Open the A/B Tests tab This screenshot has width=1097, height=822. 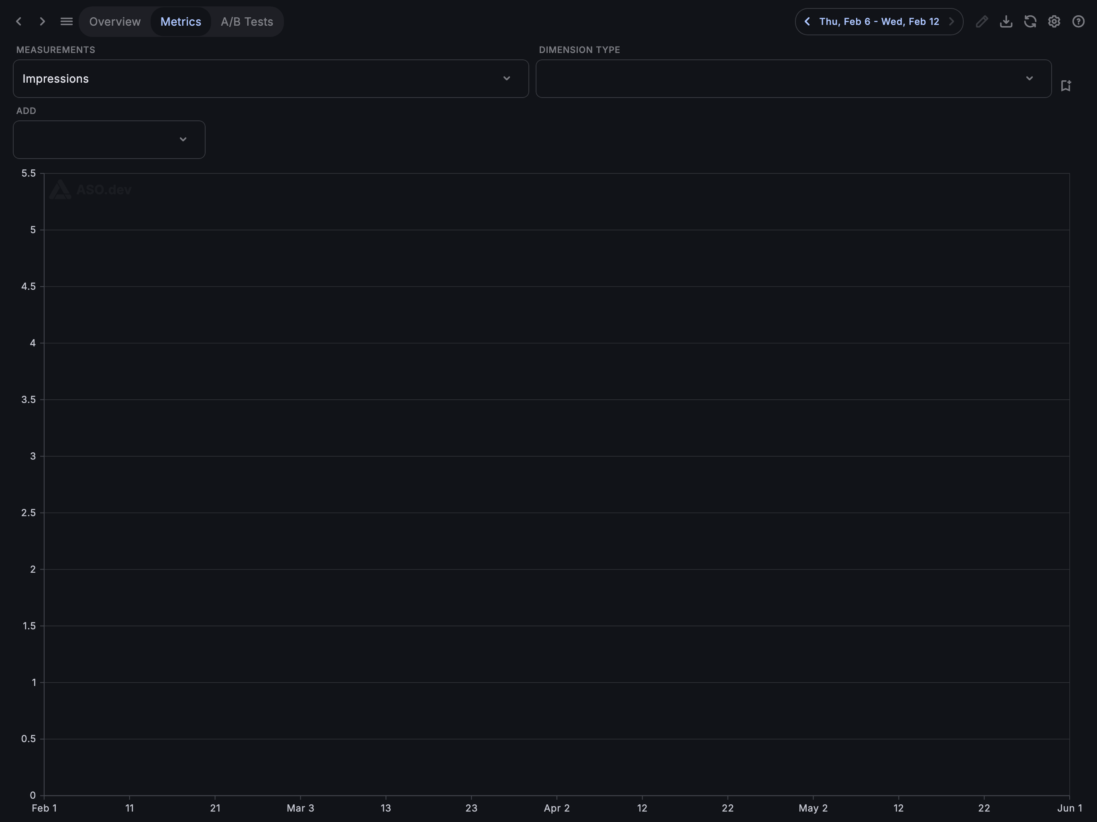pos(247,21)
